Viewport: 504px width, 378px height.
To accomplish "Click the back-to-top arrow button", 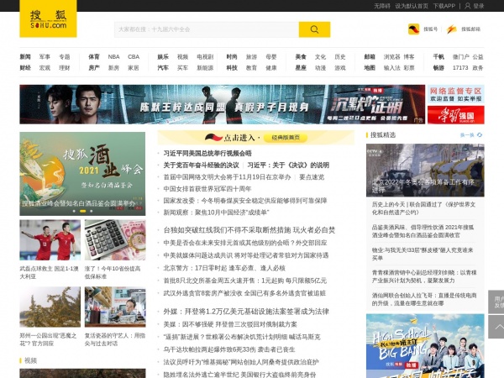I will coord(496,327).
